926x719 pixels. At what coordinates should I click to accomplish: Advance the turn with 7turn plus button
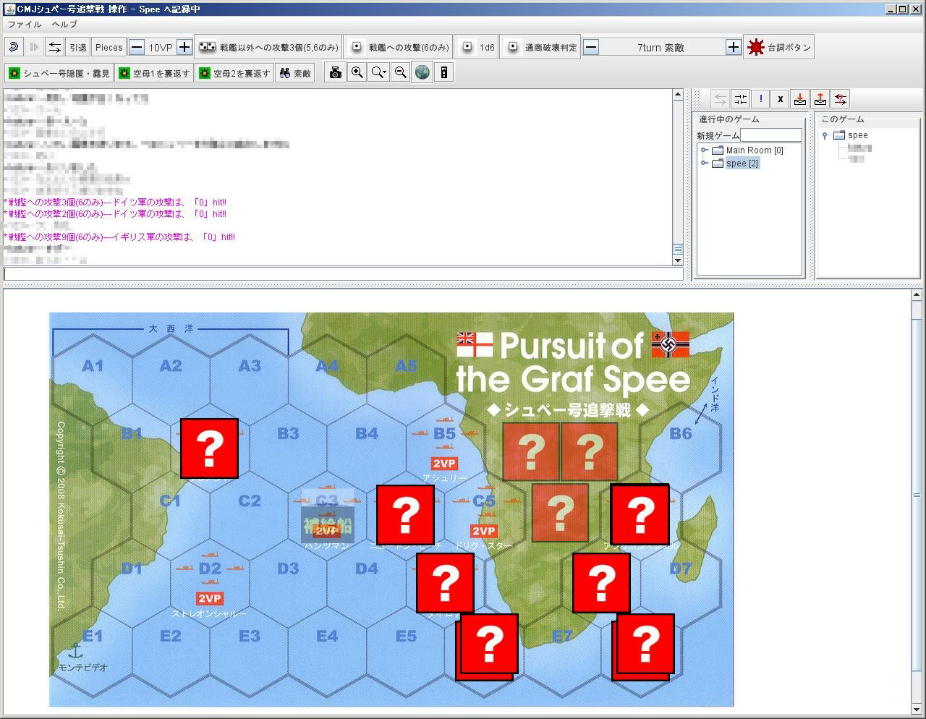point(734,48)
